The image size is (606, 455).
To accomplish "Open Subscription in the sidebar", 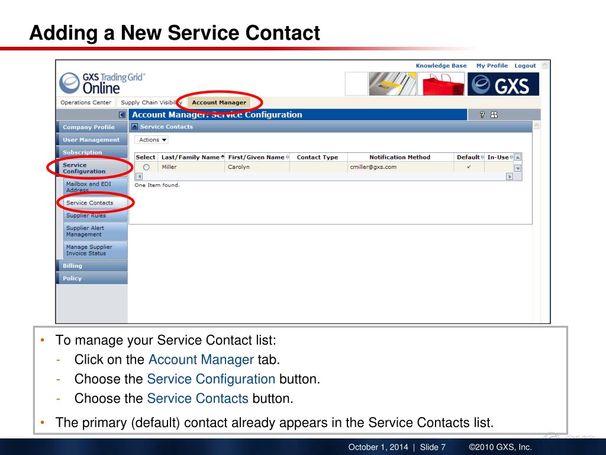I will click(x=92, y=152).
